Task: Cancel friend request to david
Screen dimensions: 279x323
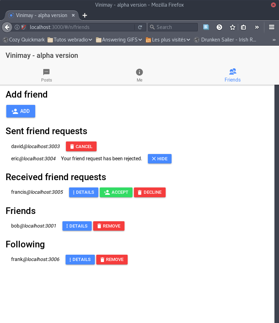Action: coord(81,147)
